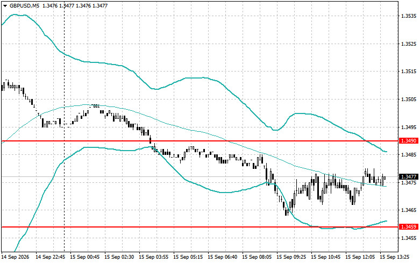The height and width of the screenshot is (263, 420).
Task: Click the 14 Sep 2026 date label
Action: (15, 257)
